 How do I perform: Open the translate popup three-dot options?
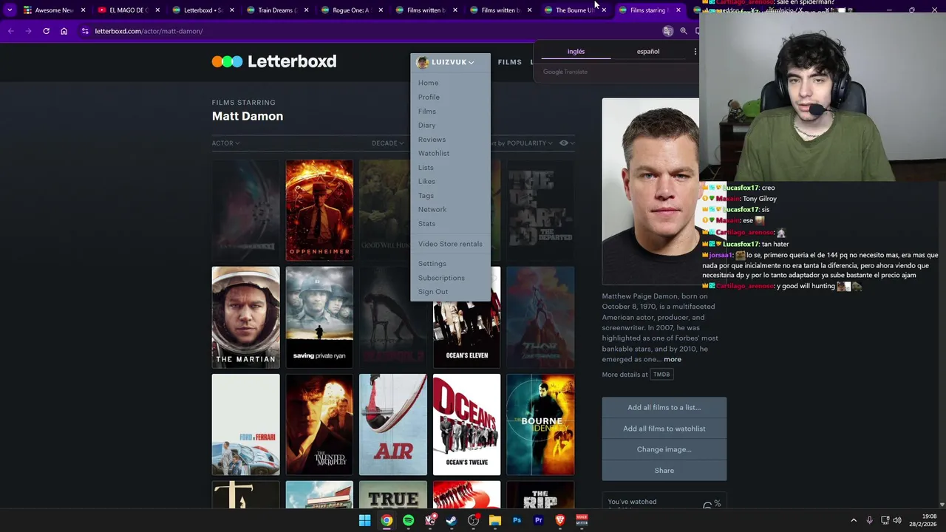point(695,52)
